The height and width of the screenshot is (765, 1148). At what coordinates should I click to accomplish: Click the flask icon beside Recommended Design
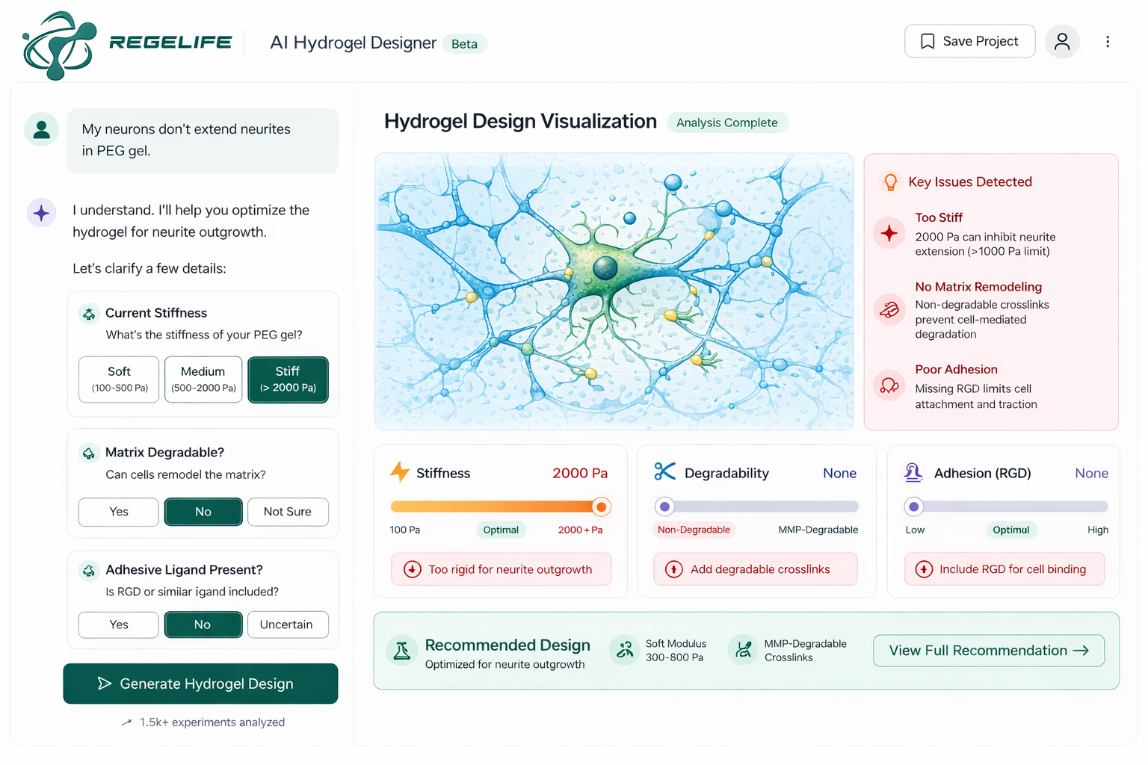point(402,651)
